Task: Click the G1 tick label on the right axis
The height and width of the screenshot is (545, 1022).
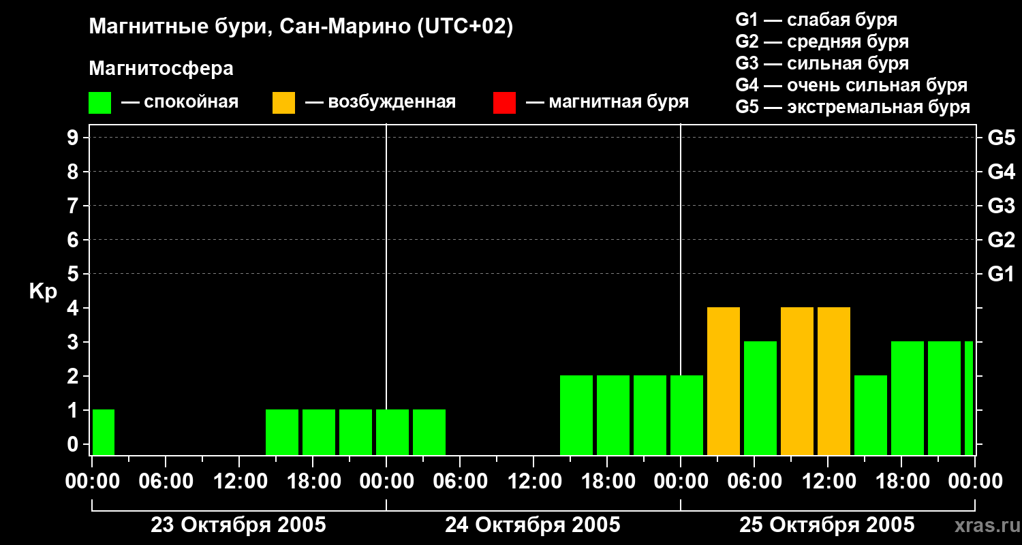Action: (1002, 274)
